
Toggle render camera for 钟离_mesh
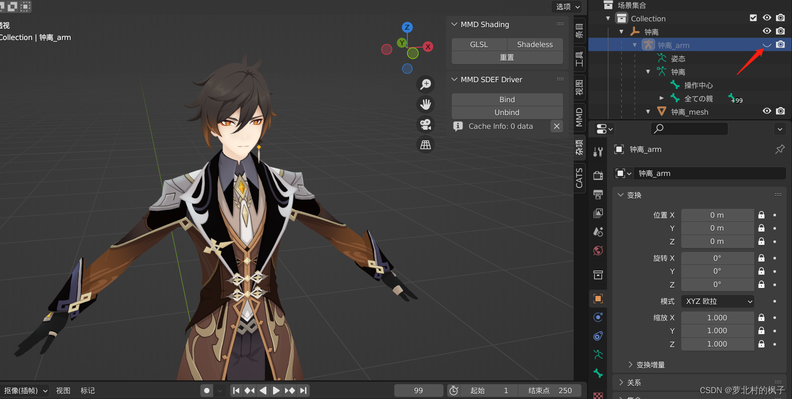click(x=780, y=111)
